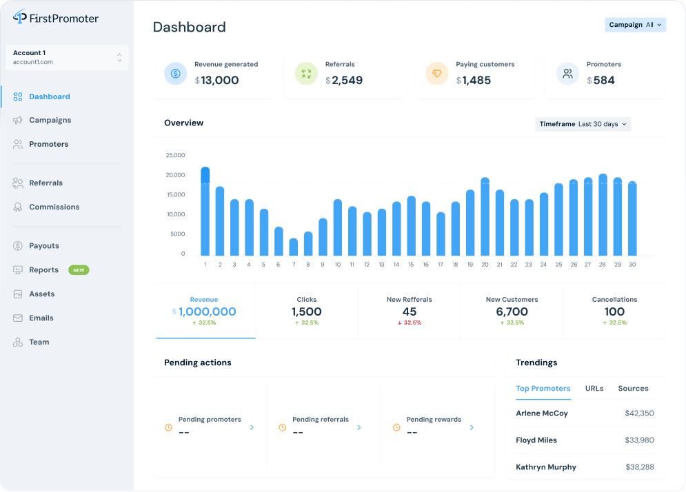
Task: Open Commissions from the sidebar
Action: pyautogui.click(x=54, y=207)
